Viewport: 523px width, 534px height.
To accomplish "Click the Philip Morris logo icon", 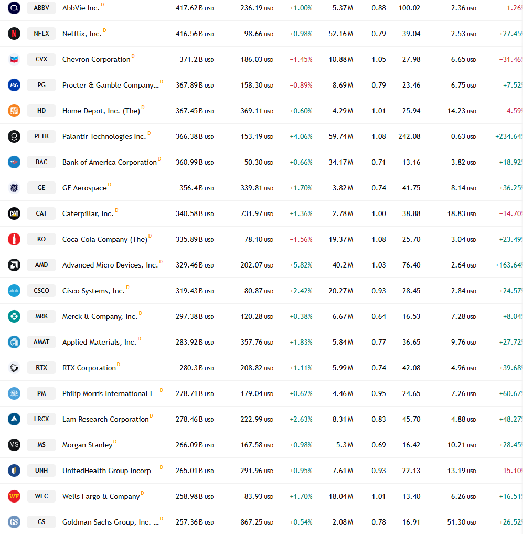I will coord(14,393).
